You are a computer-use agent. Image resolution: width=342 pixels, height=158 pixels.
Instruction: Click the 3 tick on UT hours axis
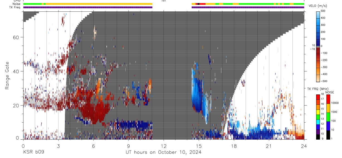(58, 146)
